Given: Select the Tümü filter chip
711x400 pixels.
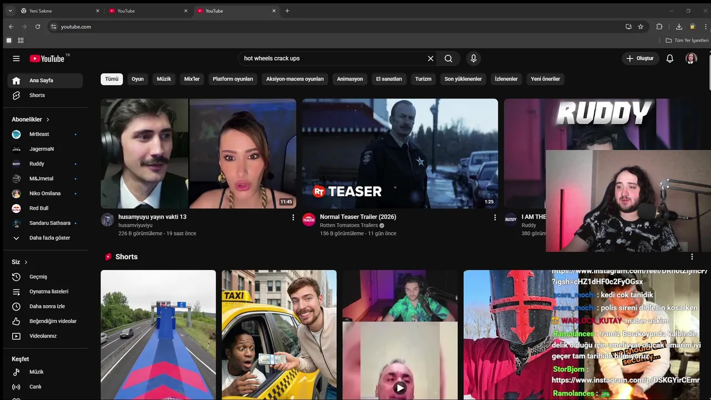Looking at the screenshot, I should pos(112,79).
